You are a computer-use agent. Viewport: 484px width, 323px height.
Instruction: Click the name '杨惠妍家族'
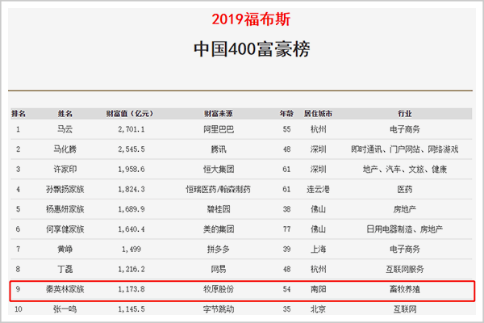click(x=65, y=209)
